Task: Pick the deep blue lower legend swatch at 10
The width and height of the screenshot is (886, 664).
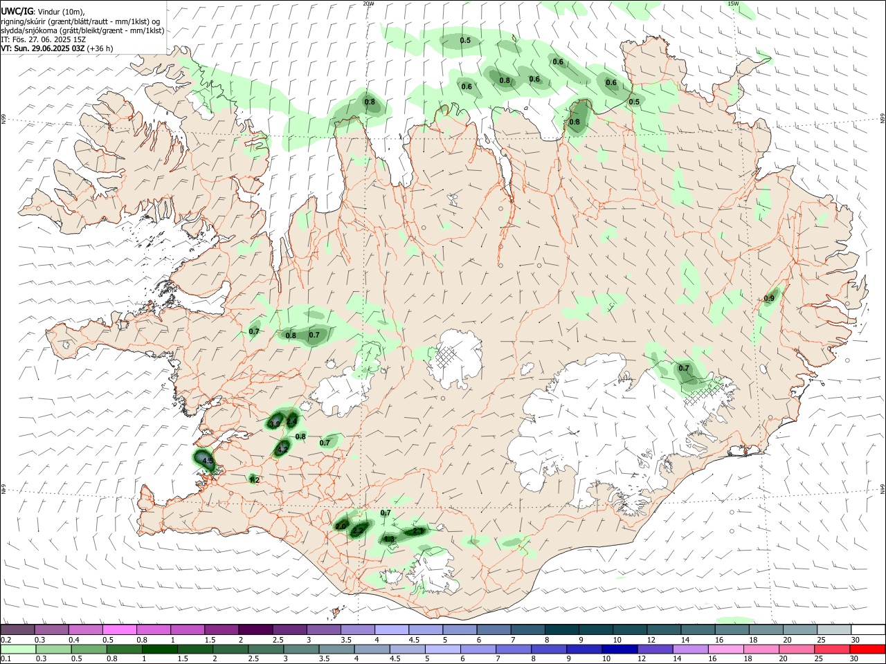Action: [x=620, y=649]
